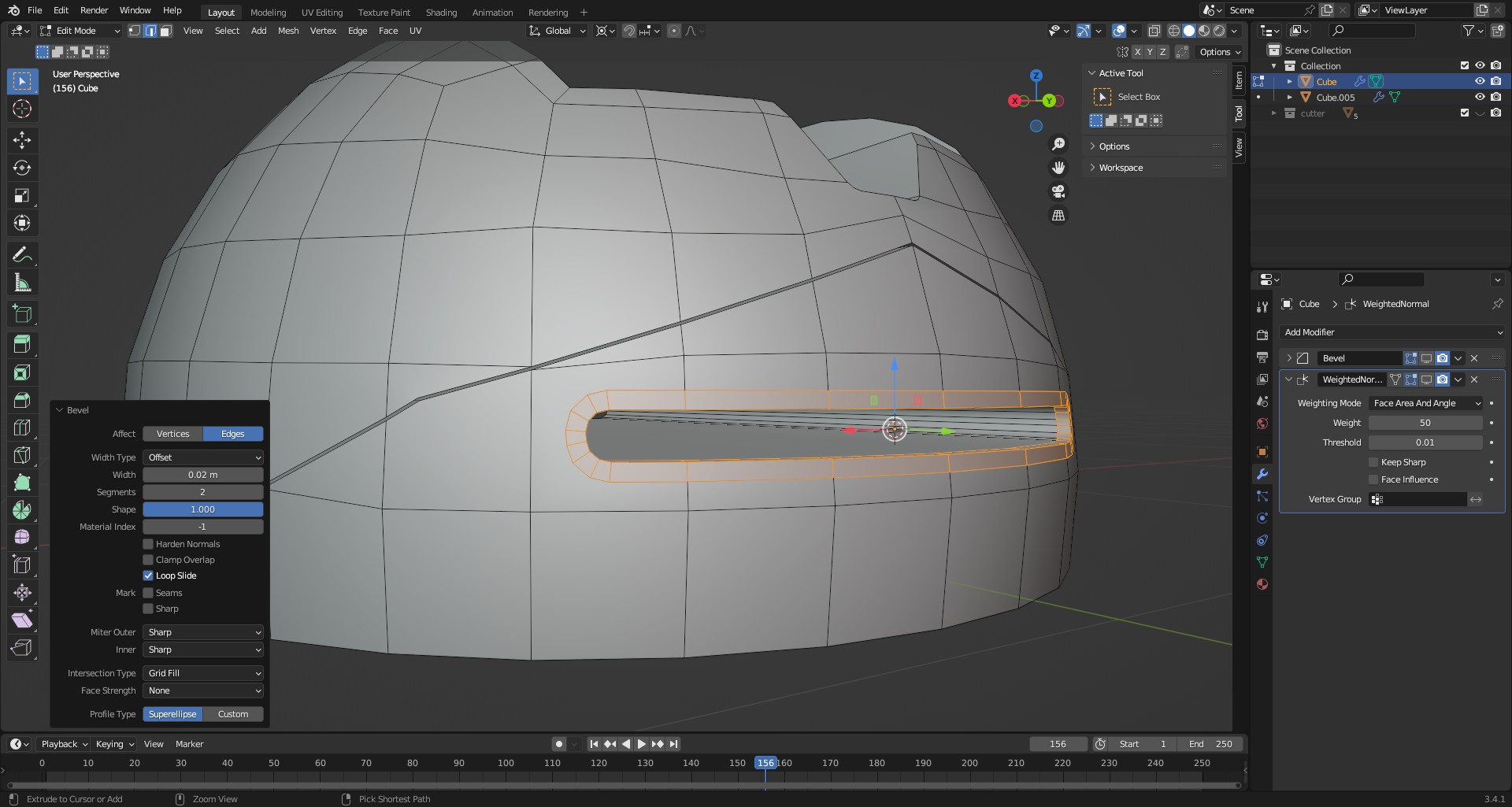This screenshot has height=807, width=1512.
Task: Switch to the Shading workspace tab
Action: [x=441, y=12]
